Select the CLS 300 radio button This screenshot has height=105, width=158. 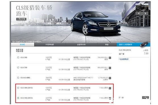coord(18,58)
